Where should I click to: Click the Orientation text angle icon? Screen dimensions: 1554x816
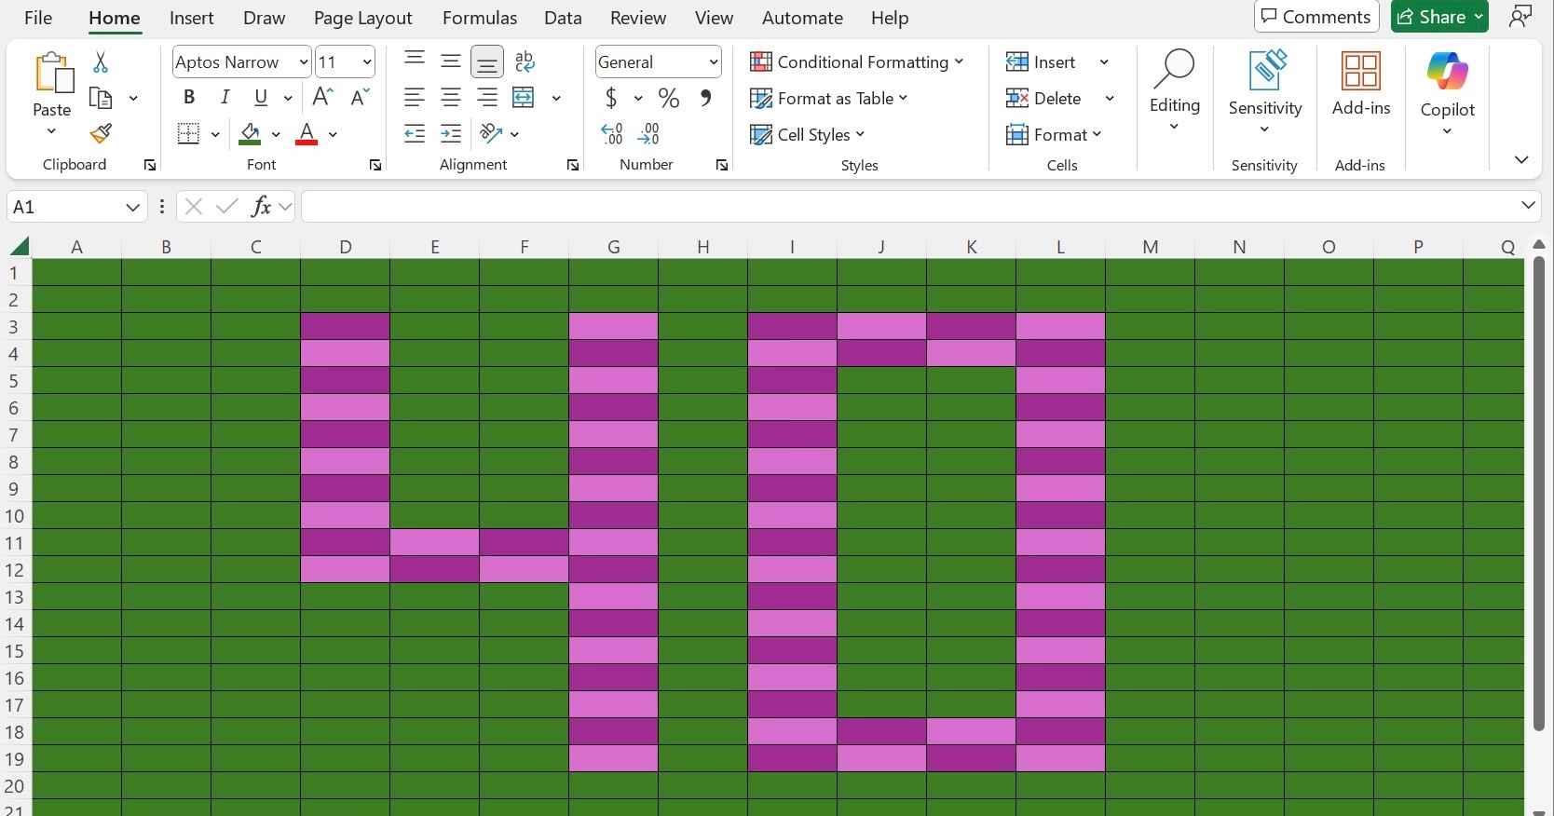click(x=492, y=134)
